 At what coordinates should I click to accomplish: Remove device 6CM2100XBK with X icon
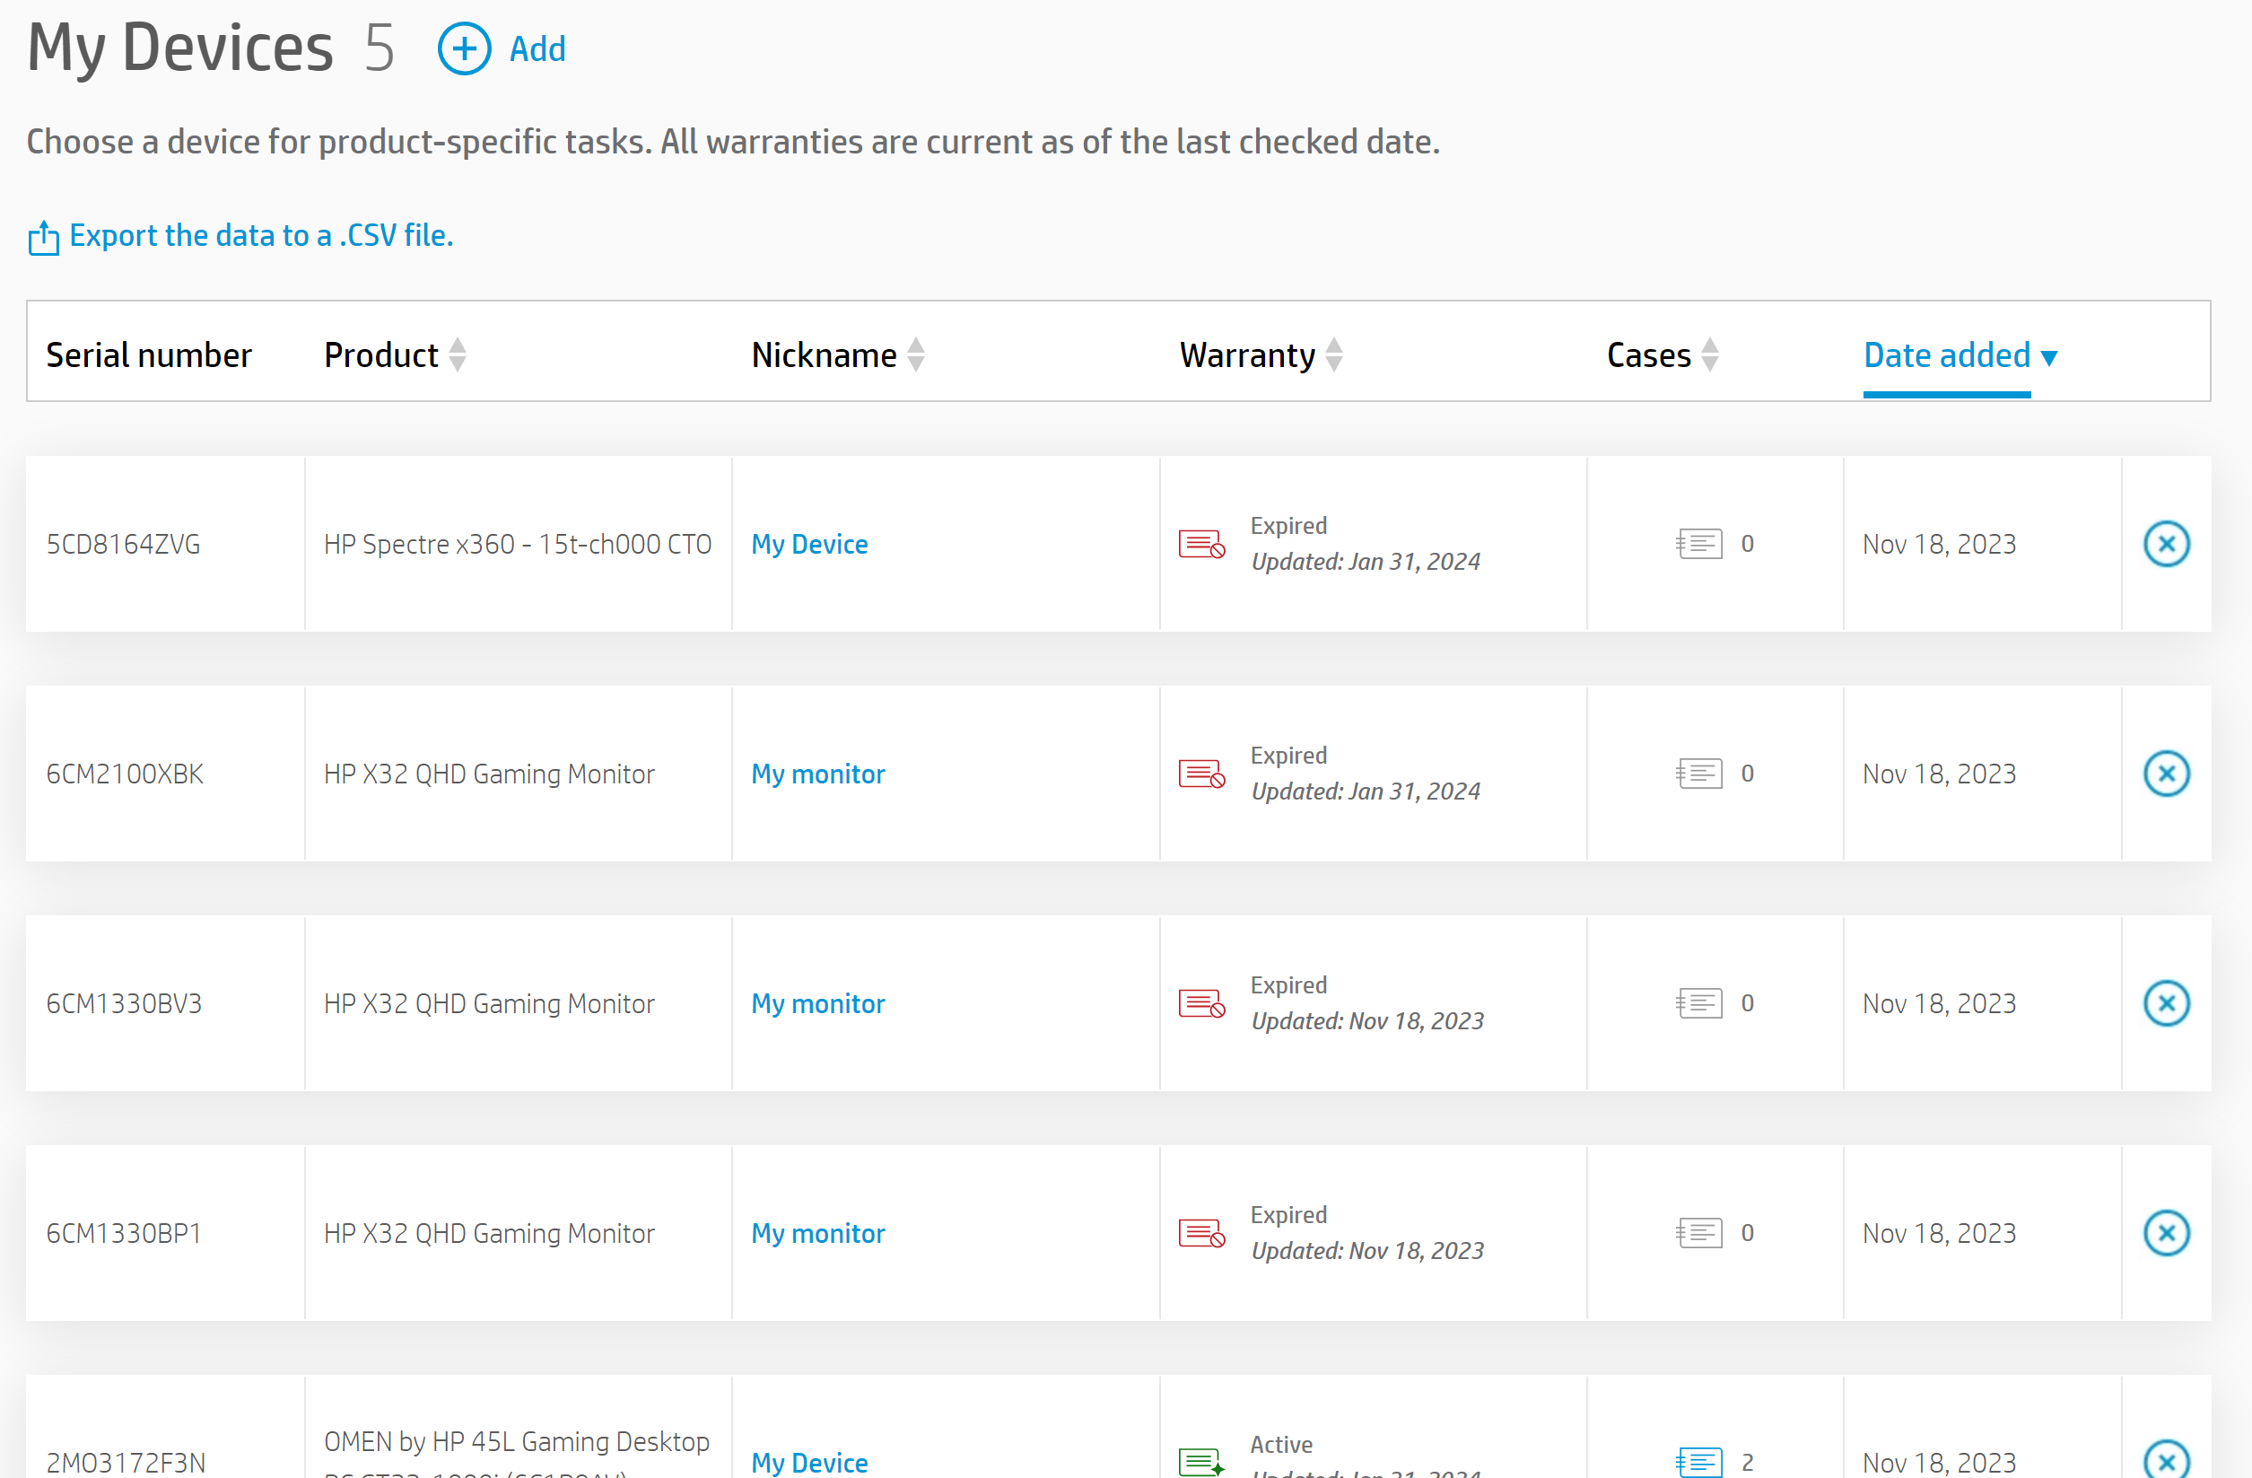tap(2167, 774)
